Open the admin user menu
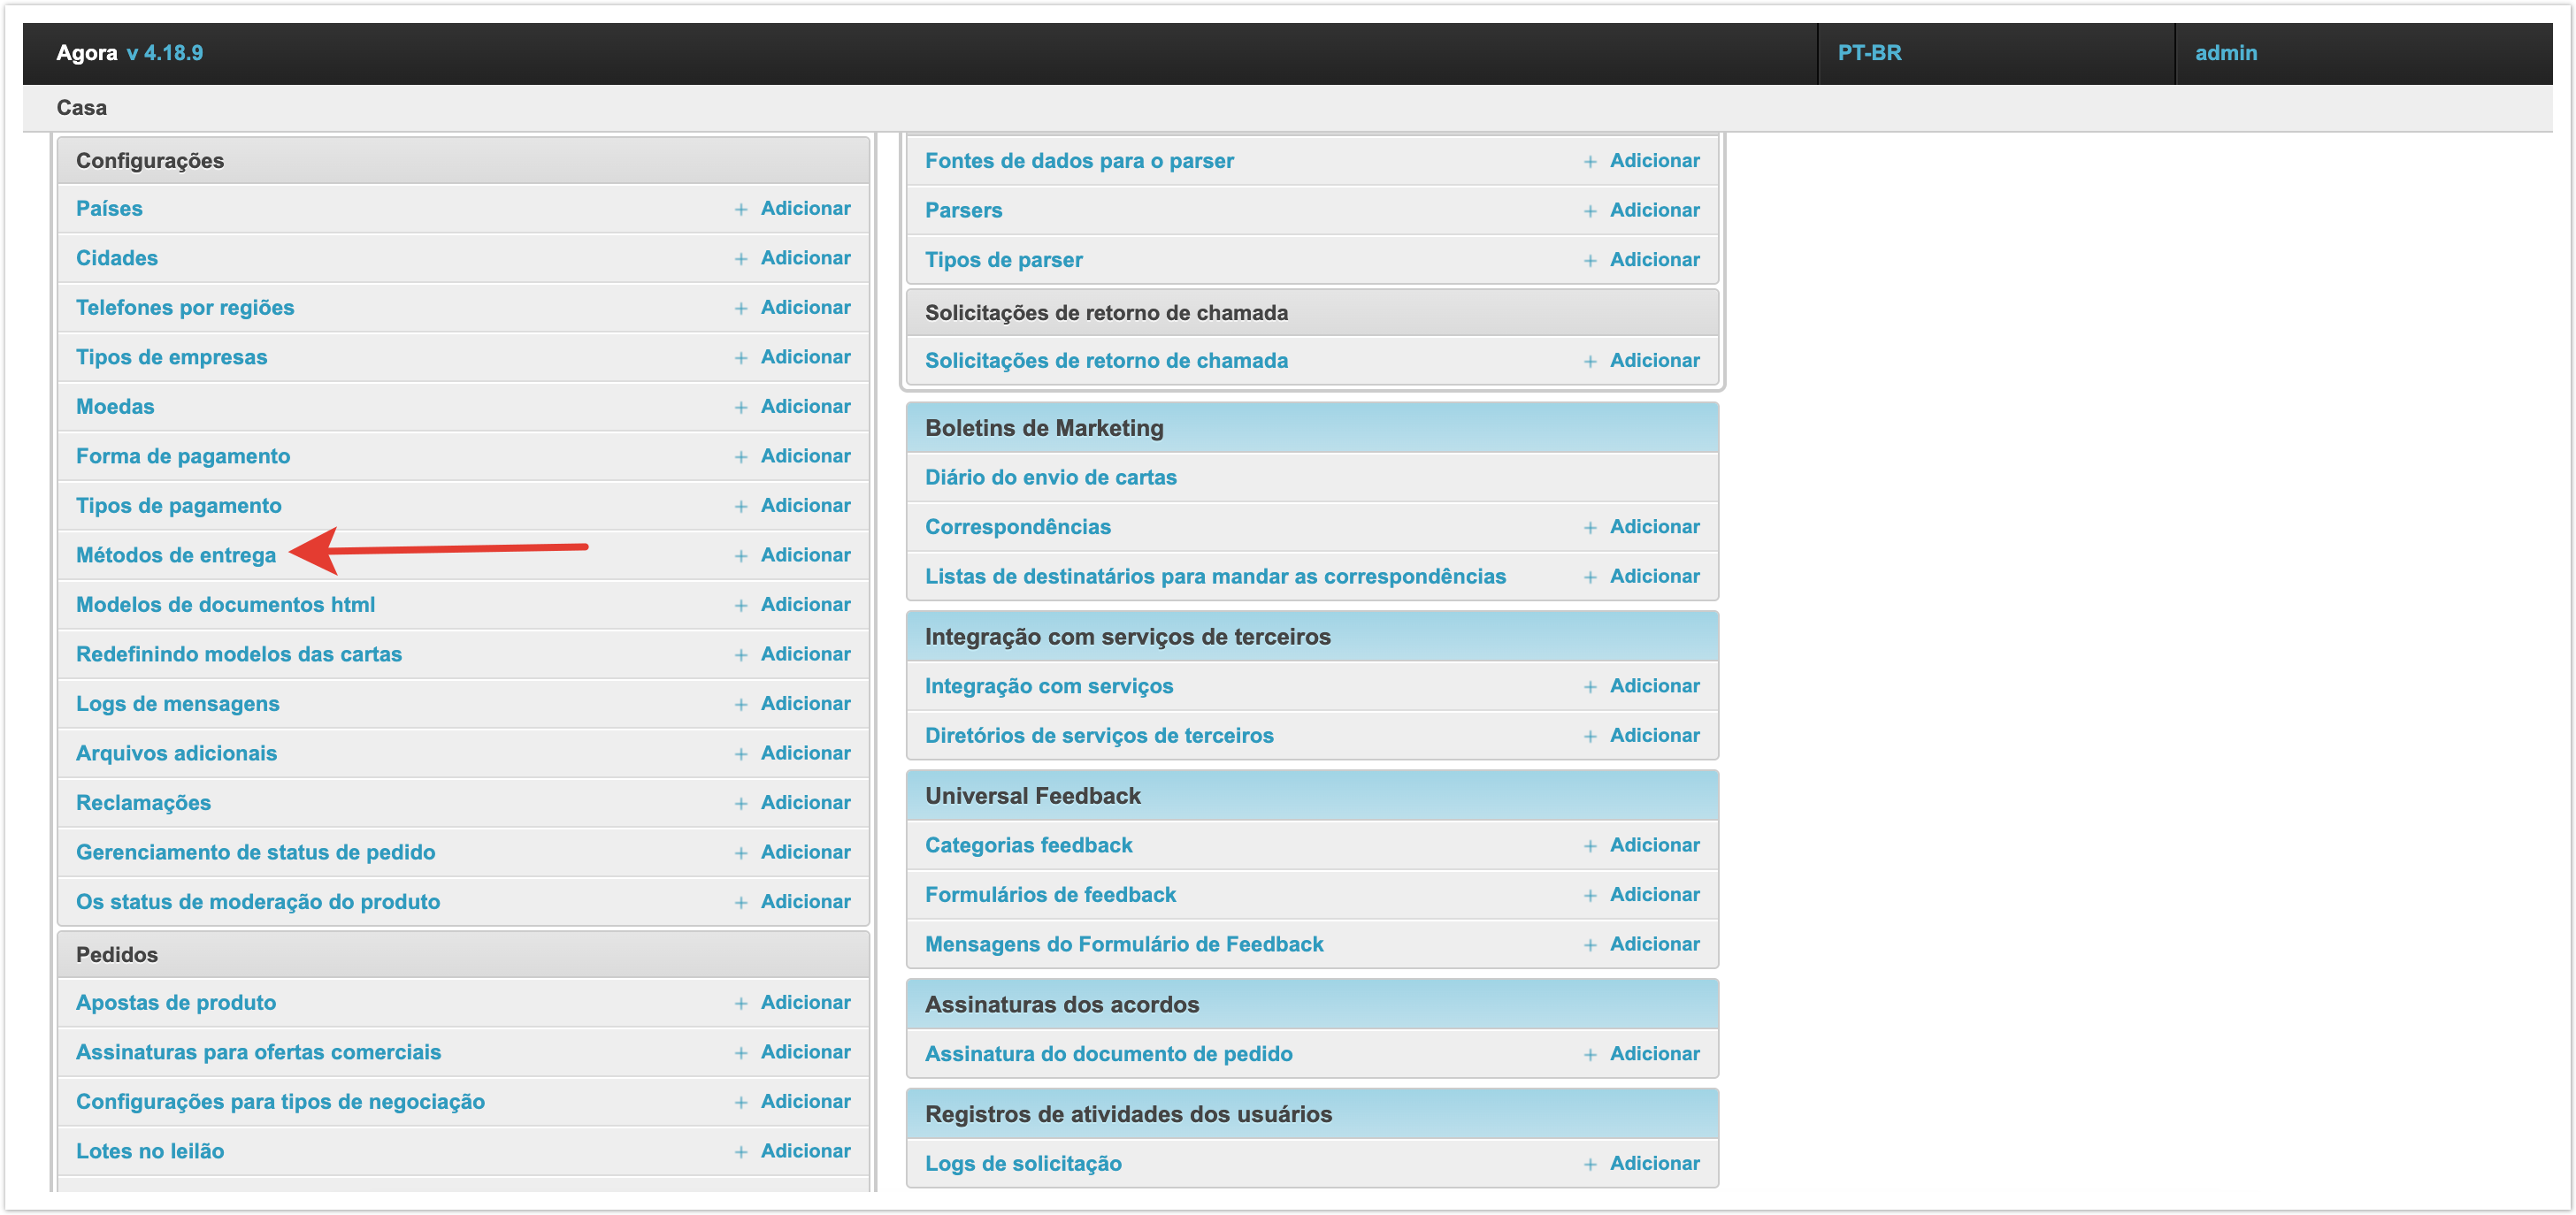The width and height of the screenshot is (2576, 1215). coord(2225,53)
